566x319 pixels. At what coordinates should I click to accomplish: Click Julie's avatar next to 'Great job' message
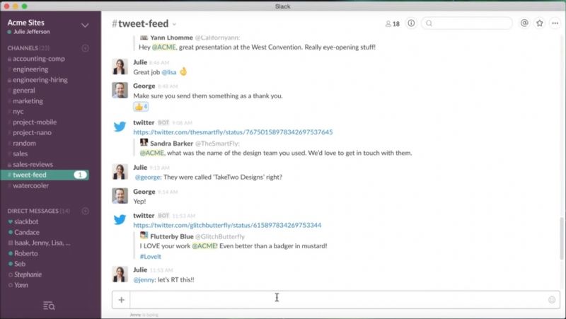pyautogui.click(x=120, y=66)
